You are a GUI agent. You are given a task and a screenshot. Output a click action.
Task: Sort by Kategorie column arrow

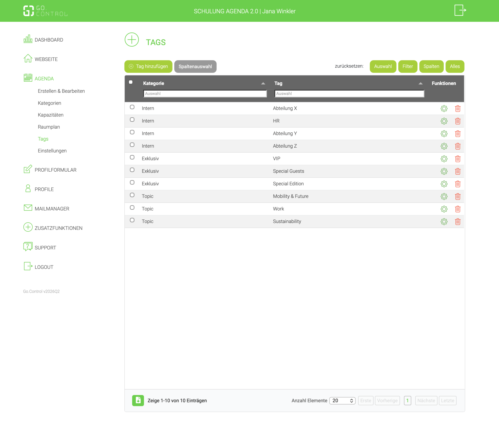[263, 83]
